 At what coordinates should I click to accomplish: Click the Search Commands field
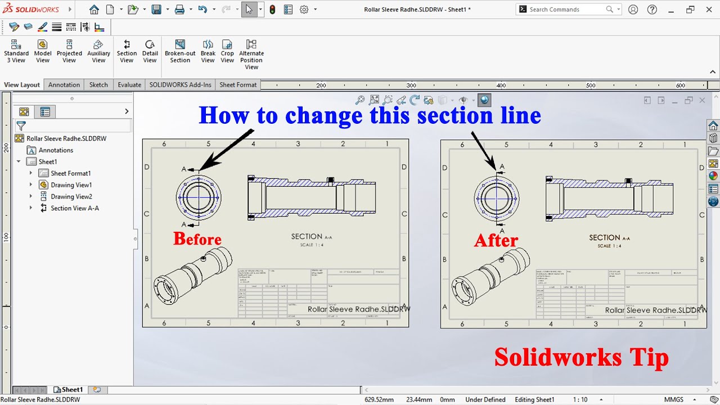pos(569,10)
